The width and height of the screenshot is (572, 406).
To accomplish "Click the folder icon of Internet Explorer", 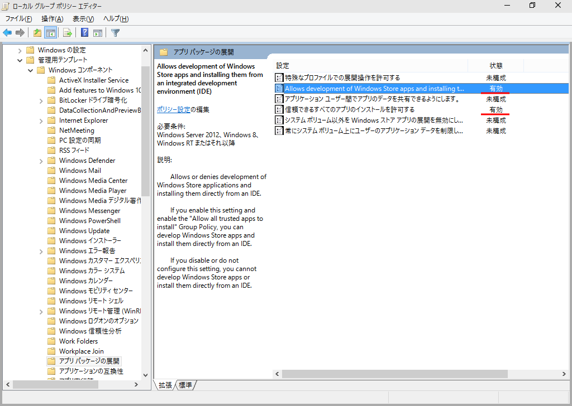I will [52, 120].
